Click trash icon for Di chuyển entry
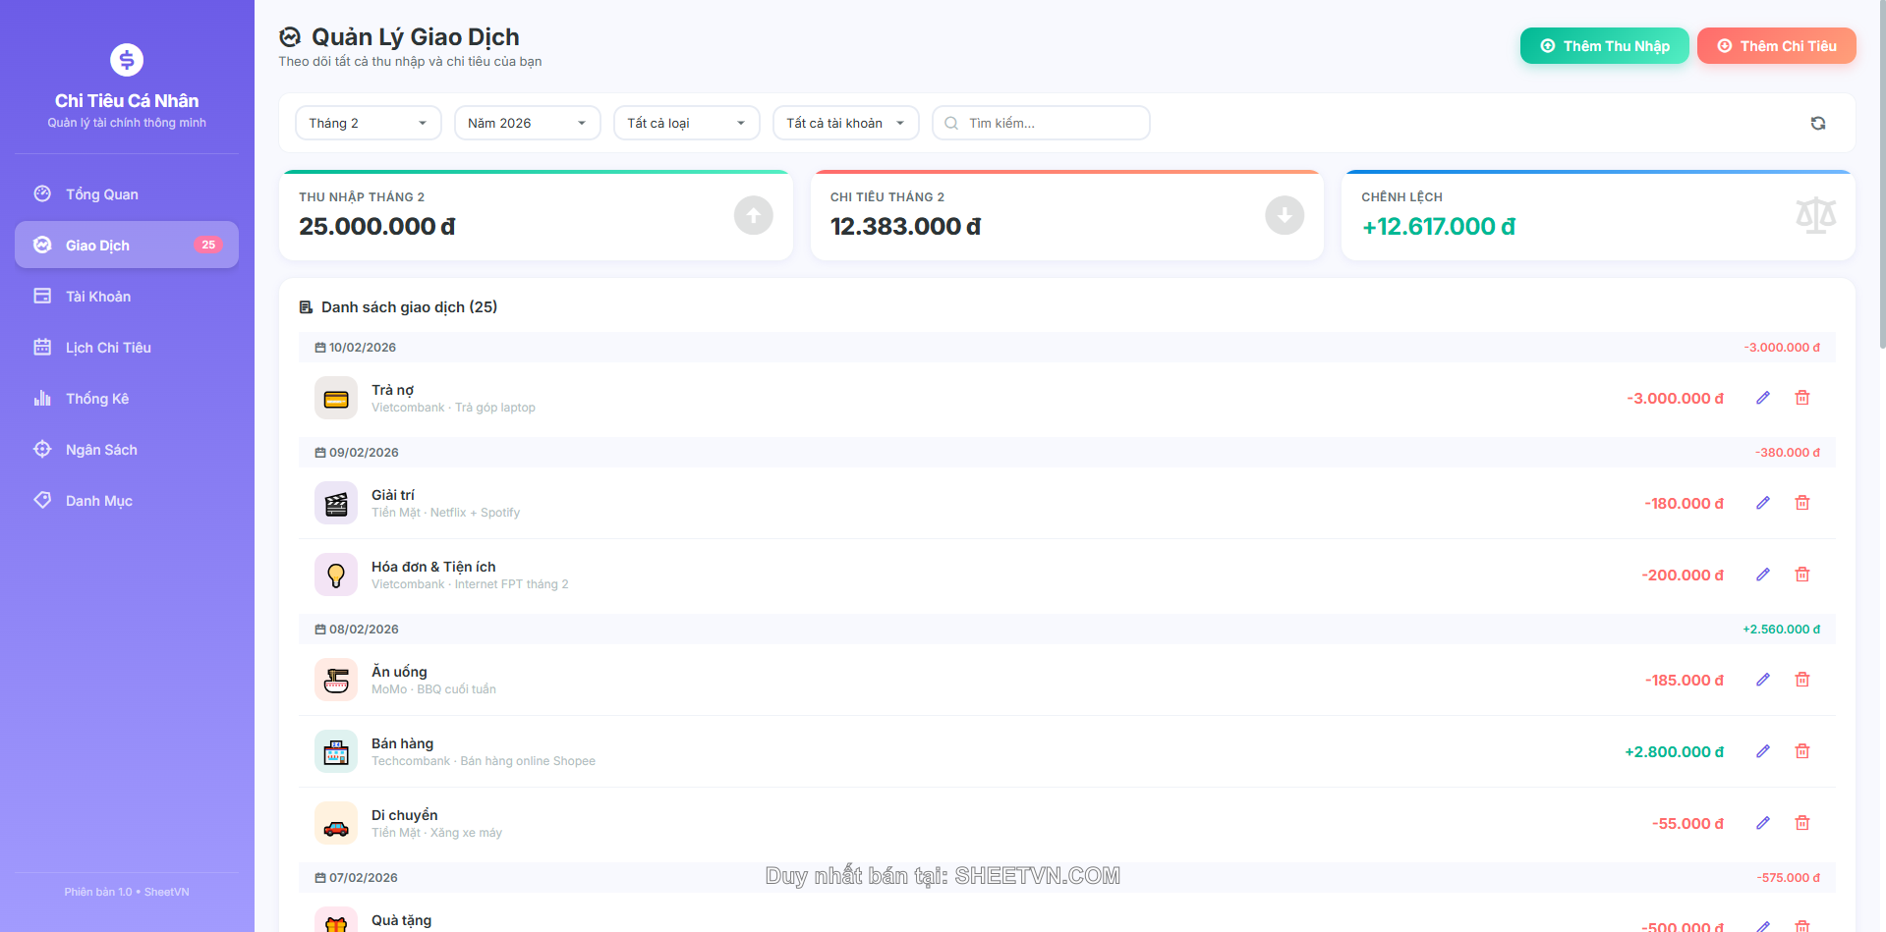This screenshot has height=932, width=1886. click(x=1801, y=823)
